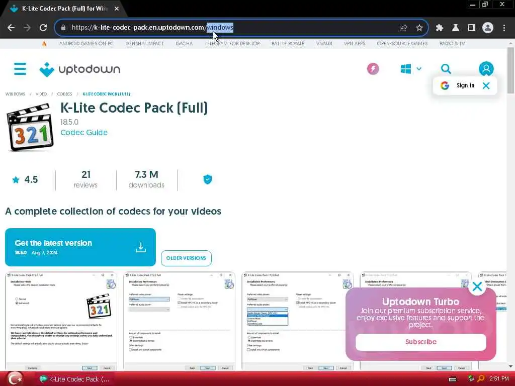
Task: Open the third screenshot with open dropdown
Action: pyautogui.click(x=298, y=321)
